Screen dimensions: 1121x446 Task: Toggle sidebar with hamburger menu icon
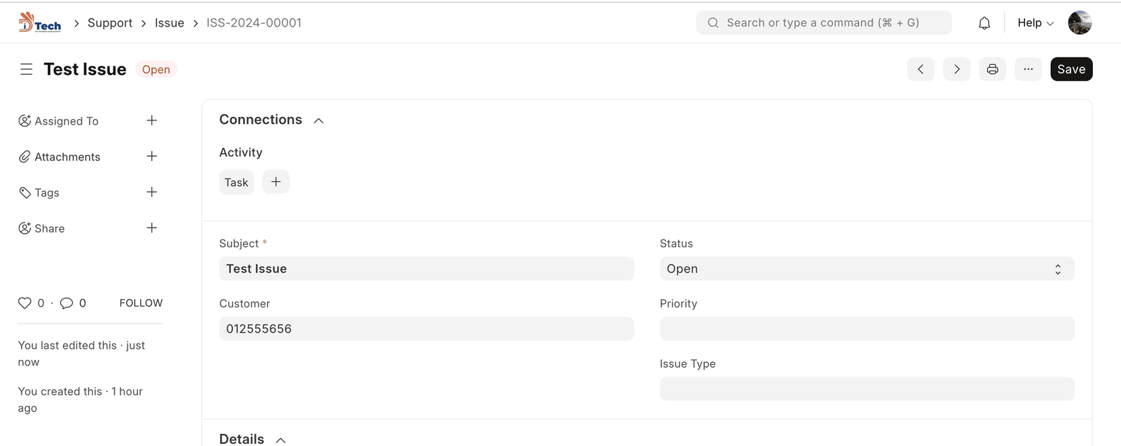[x=27, y=69]
